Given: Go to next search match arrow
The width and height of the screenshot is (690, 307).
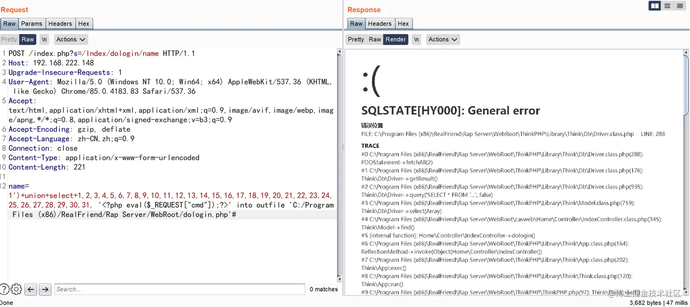Looking at the screenshot, I should coord(45,289).
